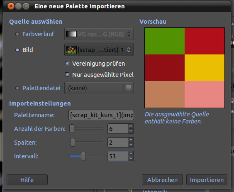This screenshot has height=192, width=234.
Task: Click the Abbrechen button
Action: [162, 180]
